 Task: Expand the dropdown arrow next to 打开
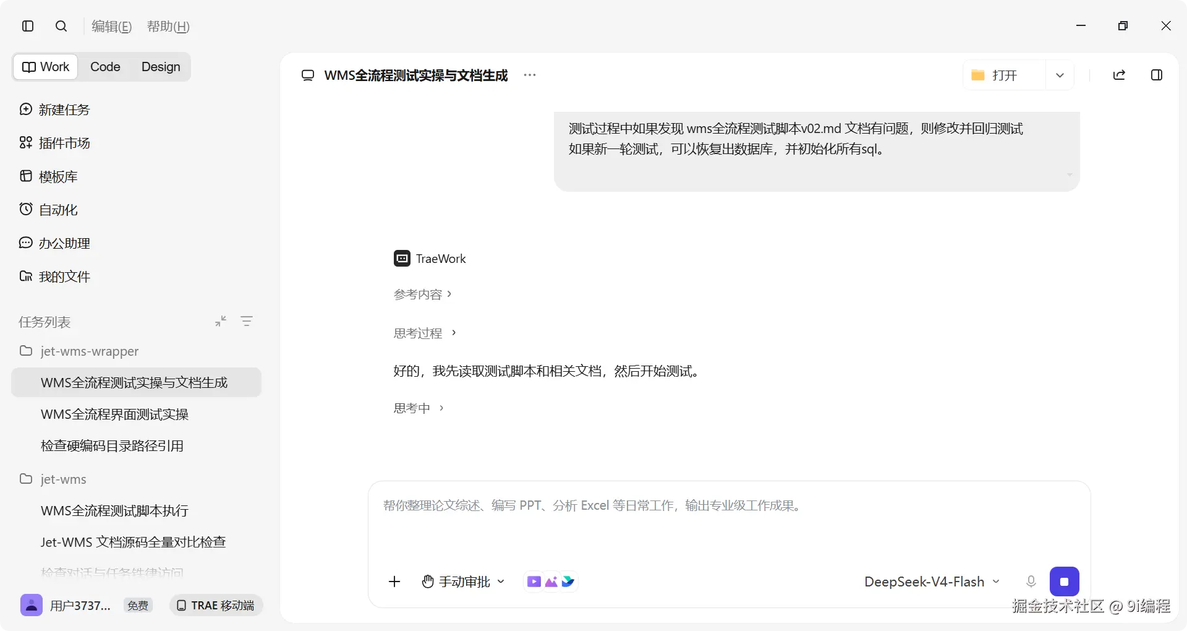coord(1060,75)
